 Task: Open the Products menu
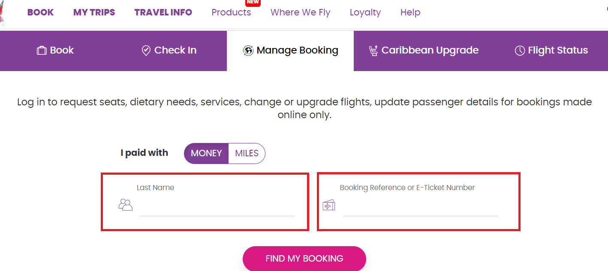coord(231,12)
